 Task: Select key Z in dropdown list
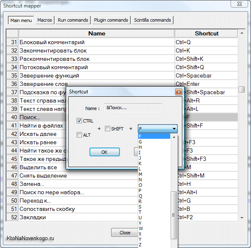[154, 245]
